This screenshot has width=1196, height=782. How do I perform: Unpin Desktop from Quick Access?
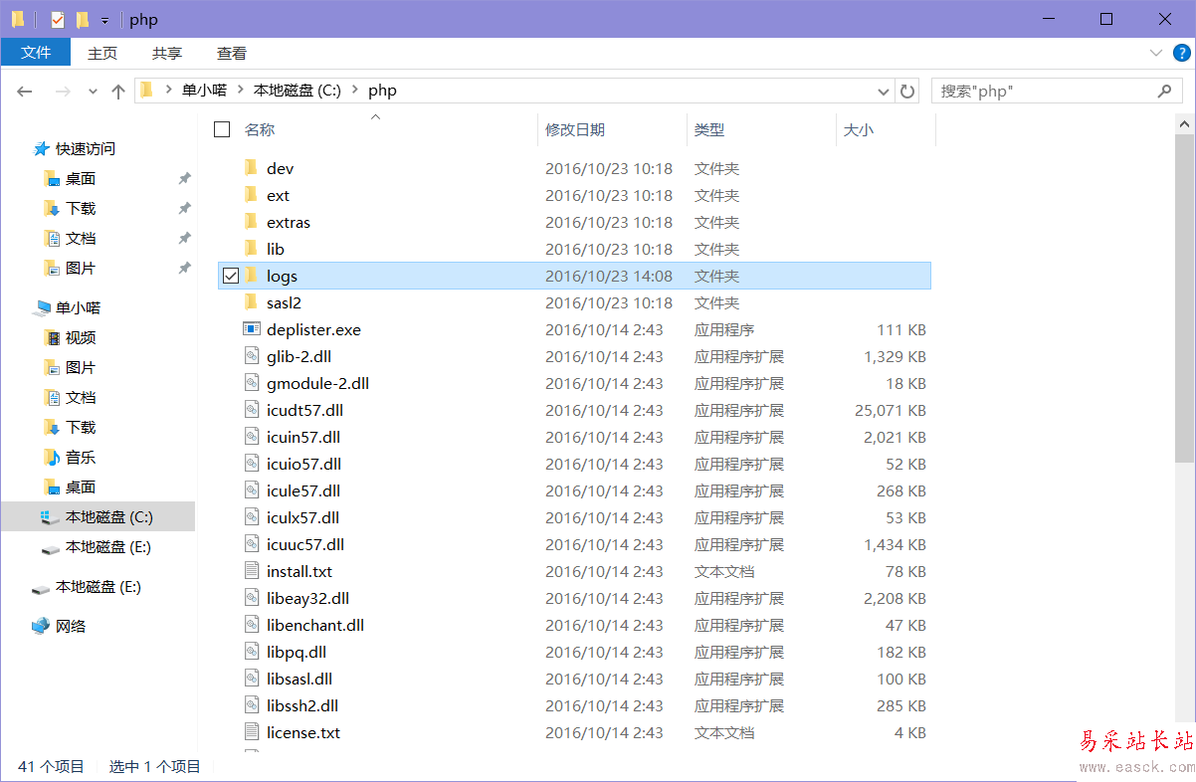(184, 179)
